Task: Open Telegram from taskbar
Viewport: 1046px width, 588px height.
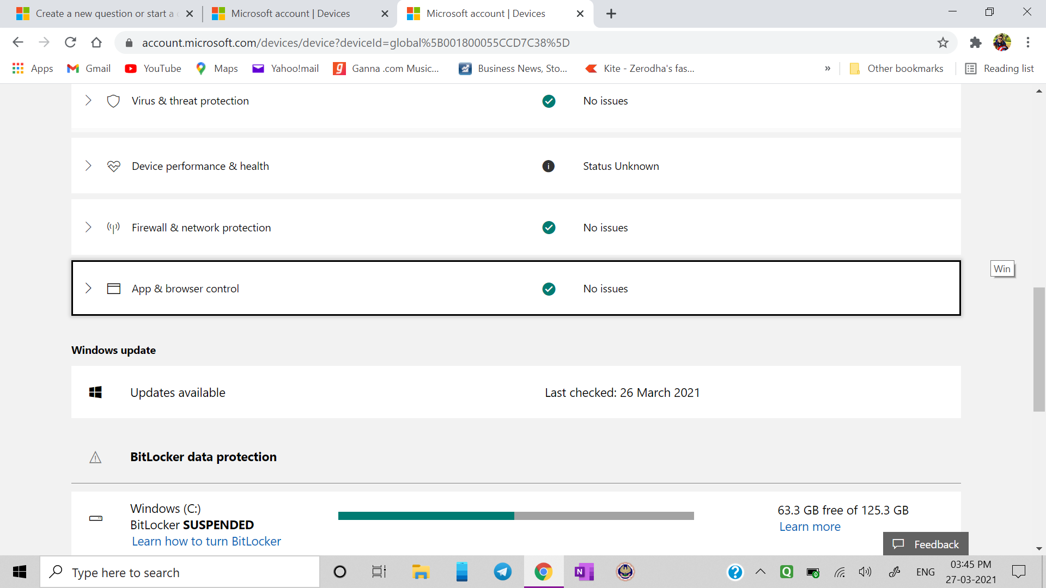Action: tap(502, 572)
